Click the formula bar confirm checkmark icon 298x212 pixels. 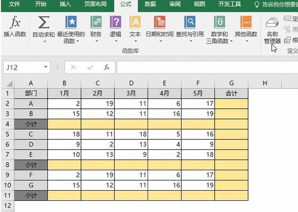(x=90, y=67)
